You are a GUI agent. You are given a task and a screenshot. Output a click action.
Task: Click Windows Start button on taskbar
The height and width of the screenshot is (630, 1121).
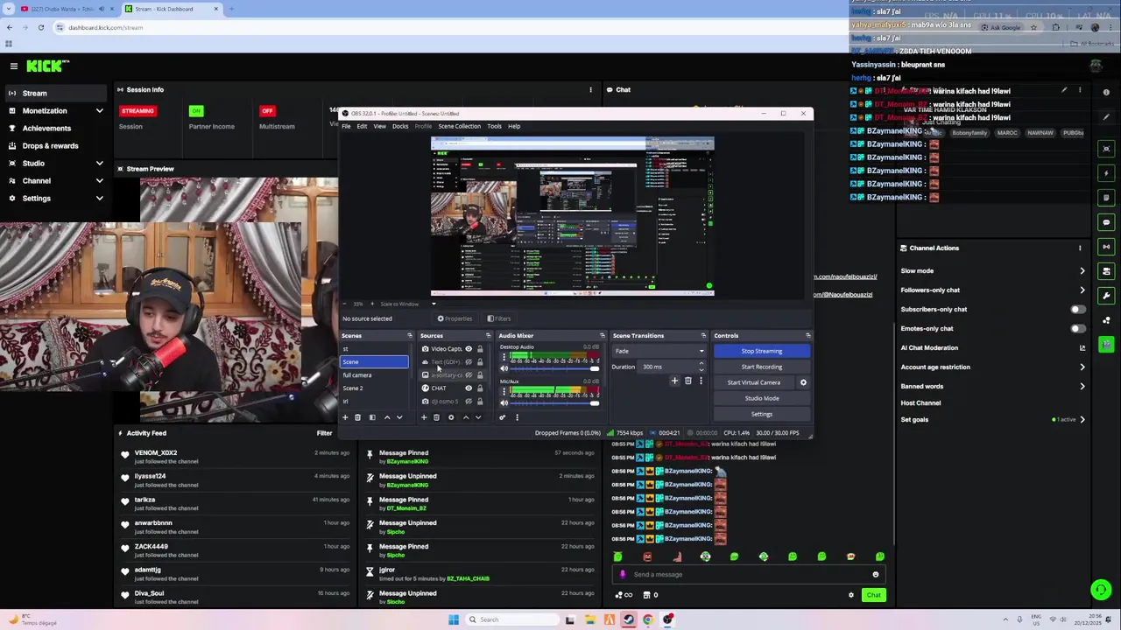point(454,619)
